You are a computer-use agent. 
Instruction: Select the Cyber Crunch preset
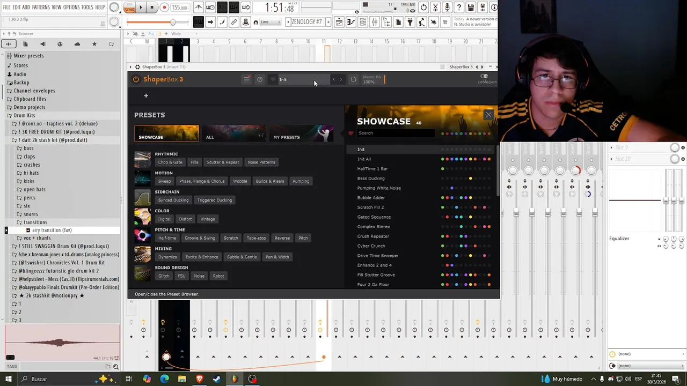tap(421, 246)
